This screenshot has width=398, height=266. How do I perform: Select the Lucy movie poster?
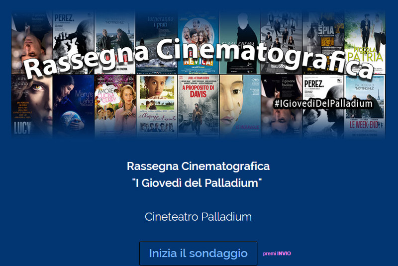[32, 106]
